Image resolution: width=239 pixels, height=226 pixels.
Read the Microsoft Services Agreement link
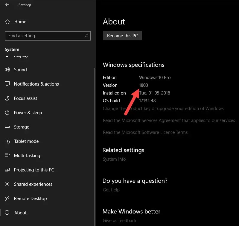(169, 120)
